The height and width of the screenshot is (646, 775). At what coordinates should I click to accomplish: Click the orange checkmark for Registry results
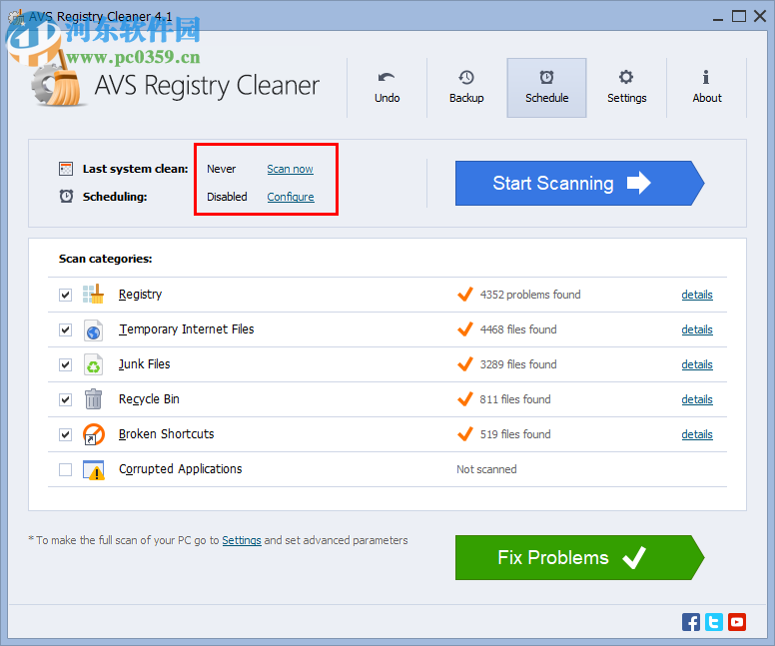(x=465, y=295)
